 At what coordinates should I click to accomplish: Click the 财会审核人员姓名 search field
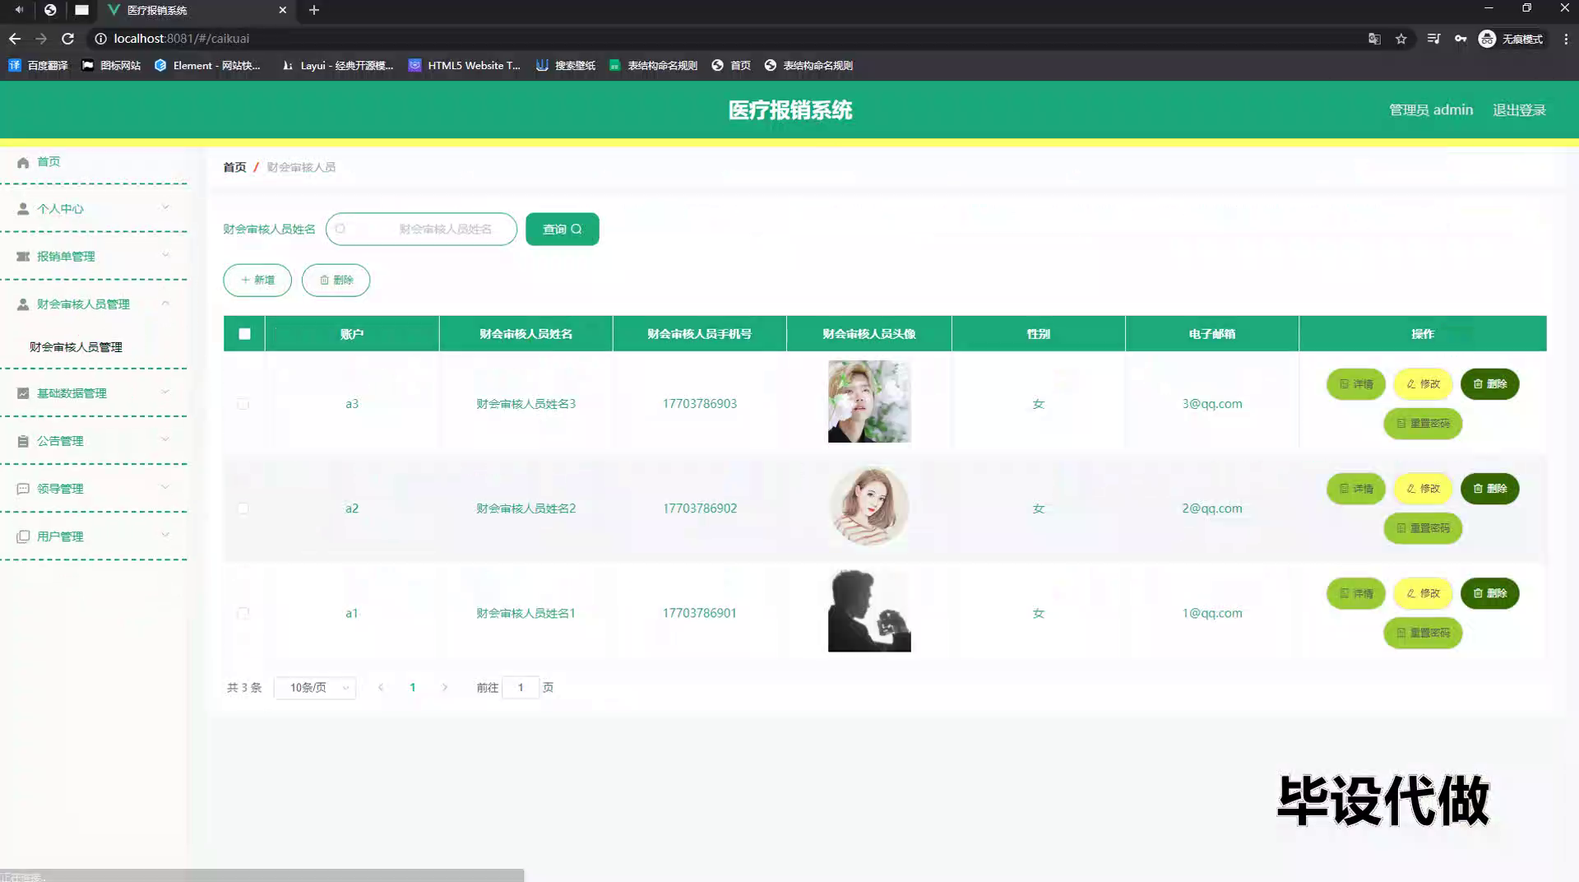tap(421, 230)
